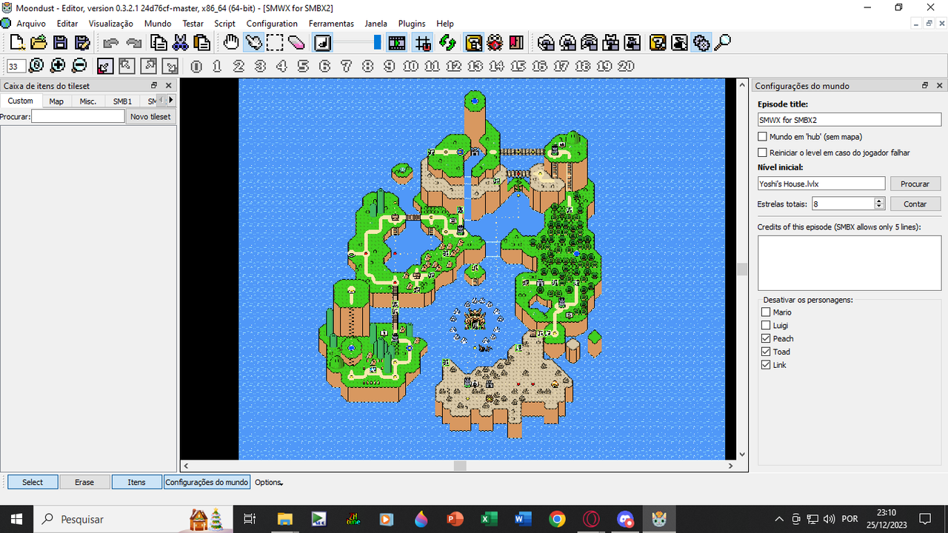The image size is (948, 533).
Task: Open the Visualização menu
Action: pos(111,24)
